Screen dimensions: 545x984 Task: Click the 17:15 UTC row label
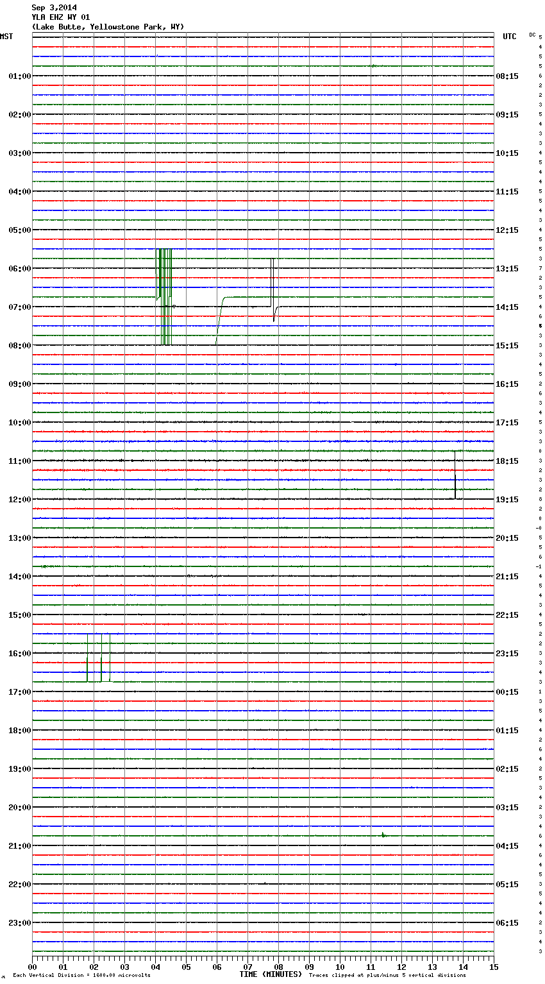point(507,423)
